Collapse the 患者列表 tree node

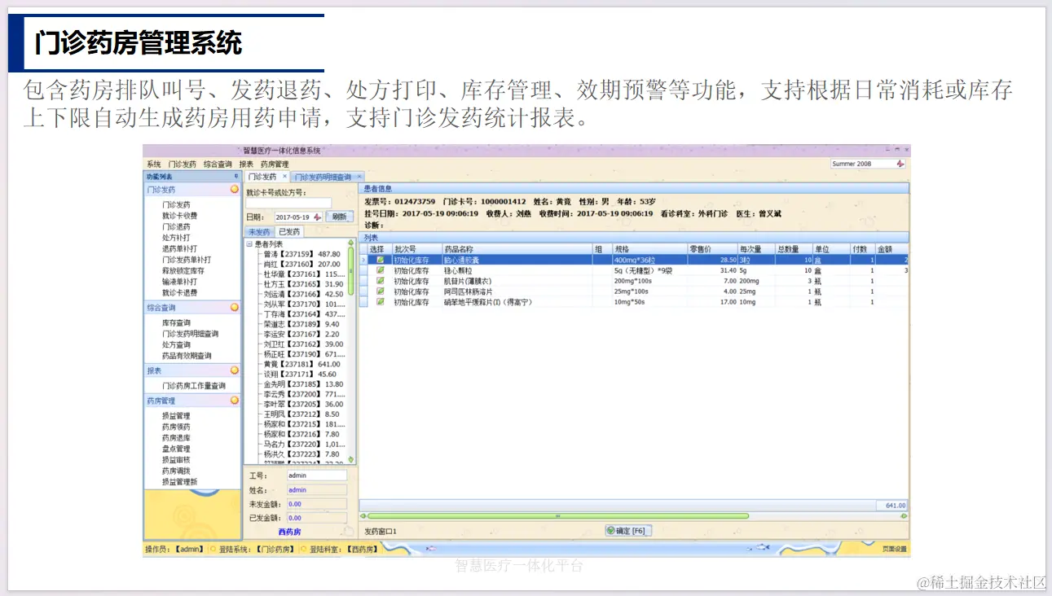(249, 244)
